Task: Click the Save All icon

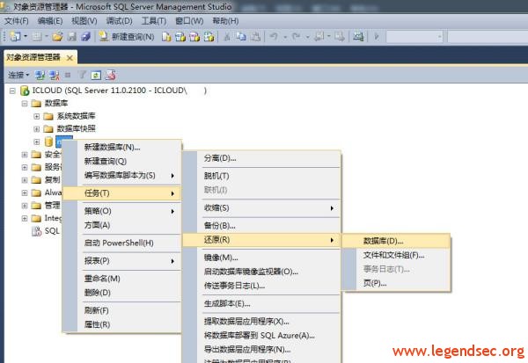Action: 86,36
